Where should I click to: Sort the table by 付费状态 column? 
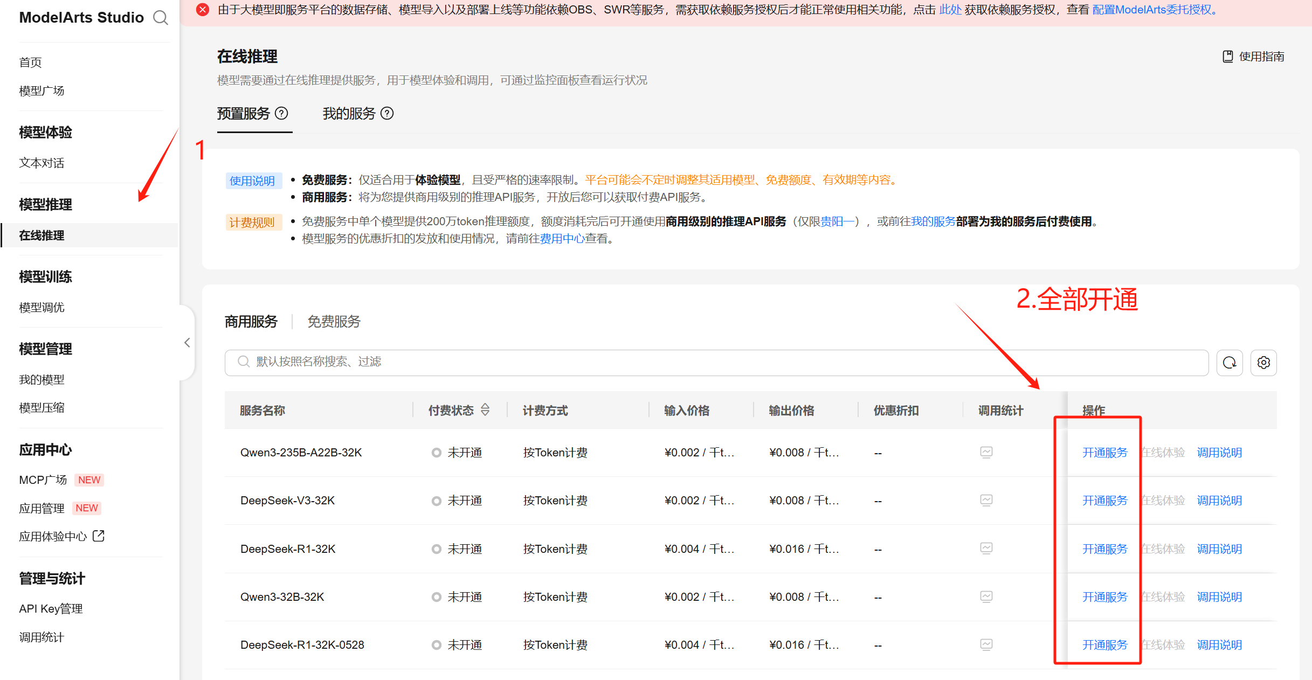click(485, 410)
